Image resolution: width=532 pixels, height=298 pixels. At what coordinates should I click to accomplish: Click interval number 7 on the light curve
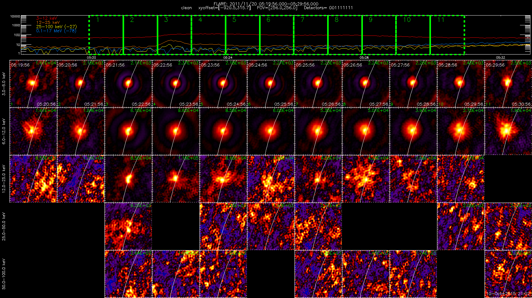302,20
